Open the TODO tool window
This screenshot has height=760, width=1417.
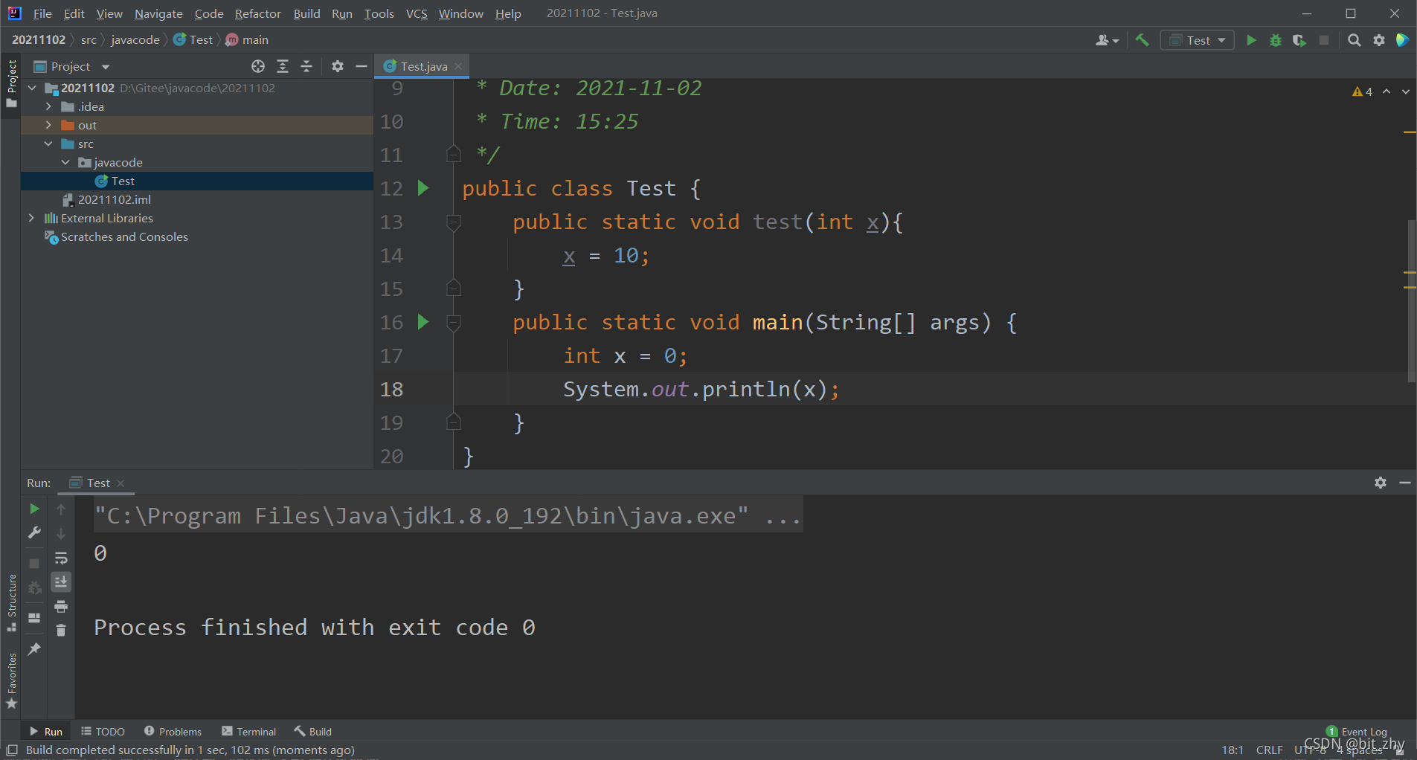(103, 732)
